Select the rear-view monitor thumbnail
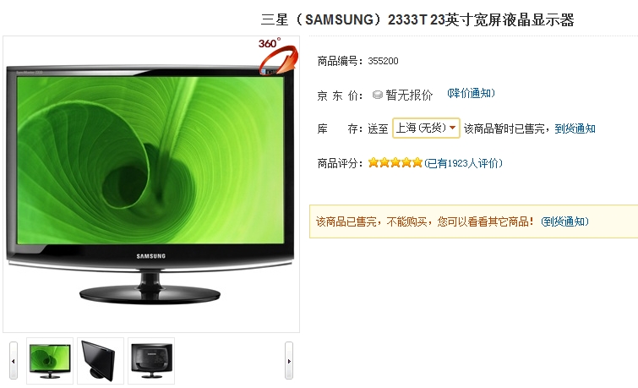This screenshot has width=638, height=388. click(151, 361)
